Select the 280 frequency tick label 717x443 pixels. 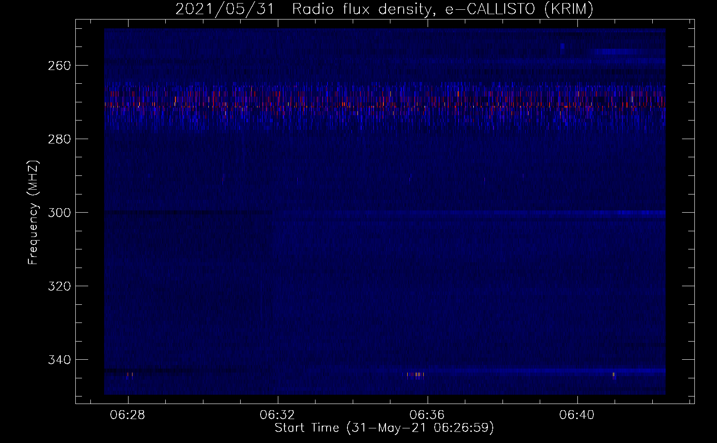[59, 139]
